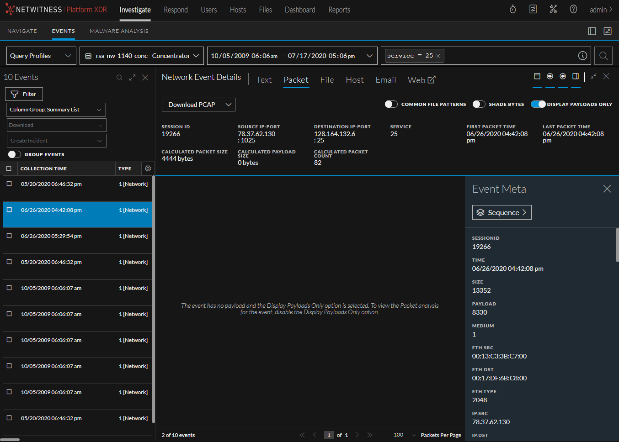Open the Query Profiles dropdown
The image size is (619, 442).
point(41,56)
